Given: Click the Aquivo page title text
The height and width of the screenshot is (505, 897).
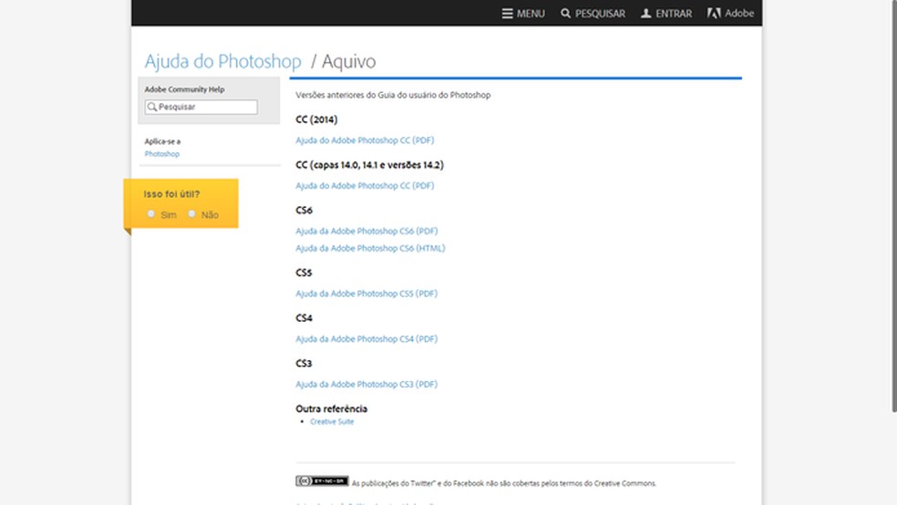Looking at the screenshot, I should [x=348, y=61].
